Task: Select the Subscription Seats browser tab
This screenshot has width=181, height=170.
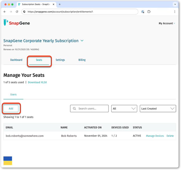Action: (36, 4)
